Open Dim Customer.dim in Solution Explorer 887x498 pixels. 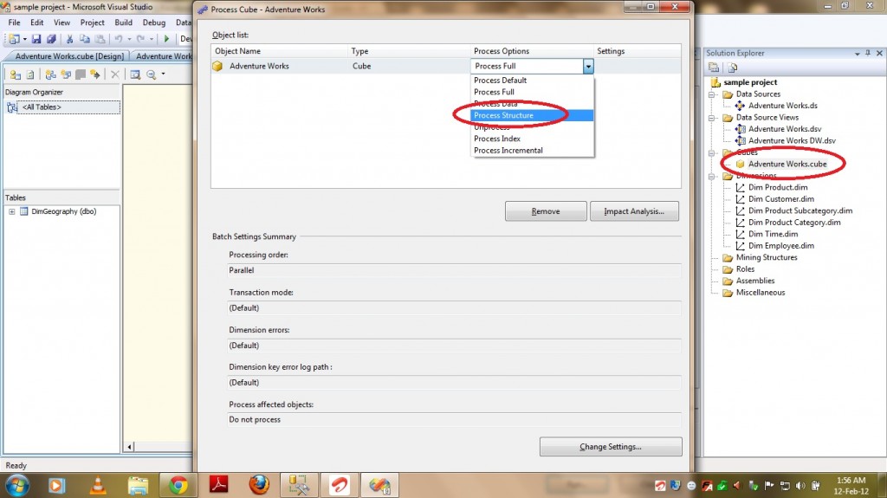click(780, 199)
